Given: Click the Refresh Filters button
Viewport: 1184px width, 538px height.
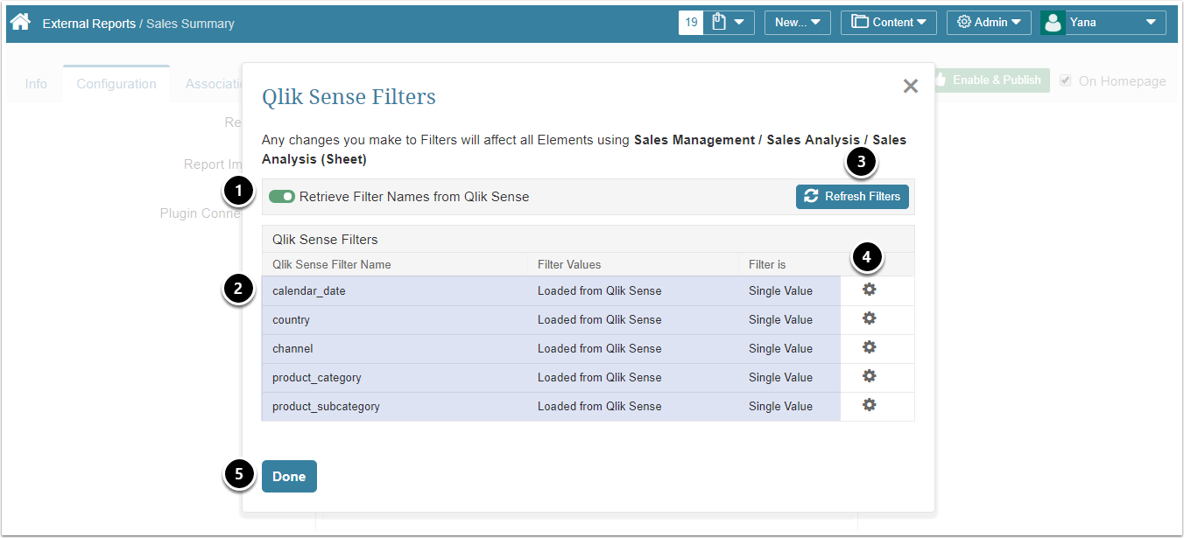Looking at the screenshot, I should click(x=852, y=197).
